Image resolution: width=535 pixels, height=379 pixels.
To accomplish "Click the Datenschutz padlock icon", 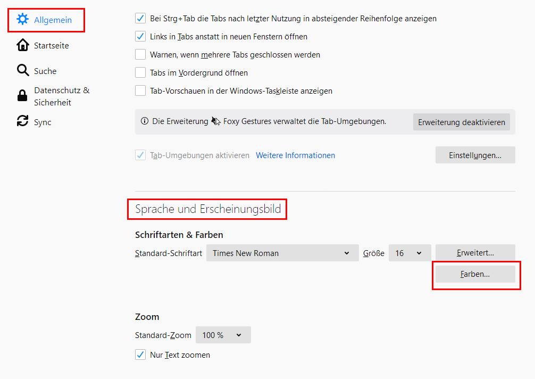I will [x=22, y=96].
